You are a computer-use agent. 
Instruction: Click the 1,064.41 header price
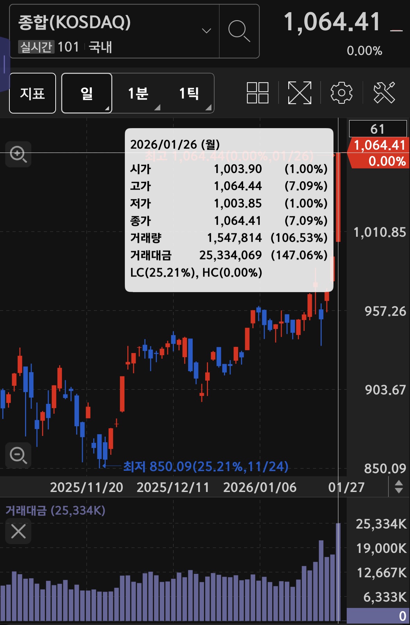pyautogui.click(x=332, y=22)
